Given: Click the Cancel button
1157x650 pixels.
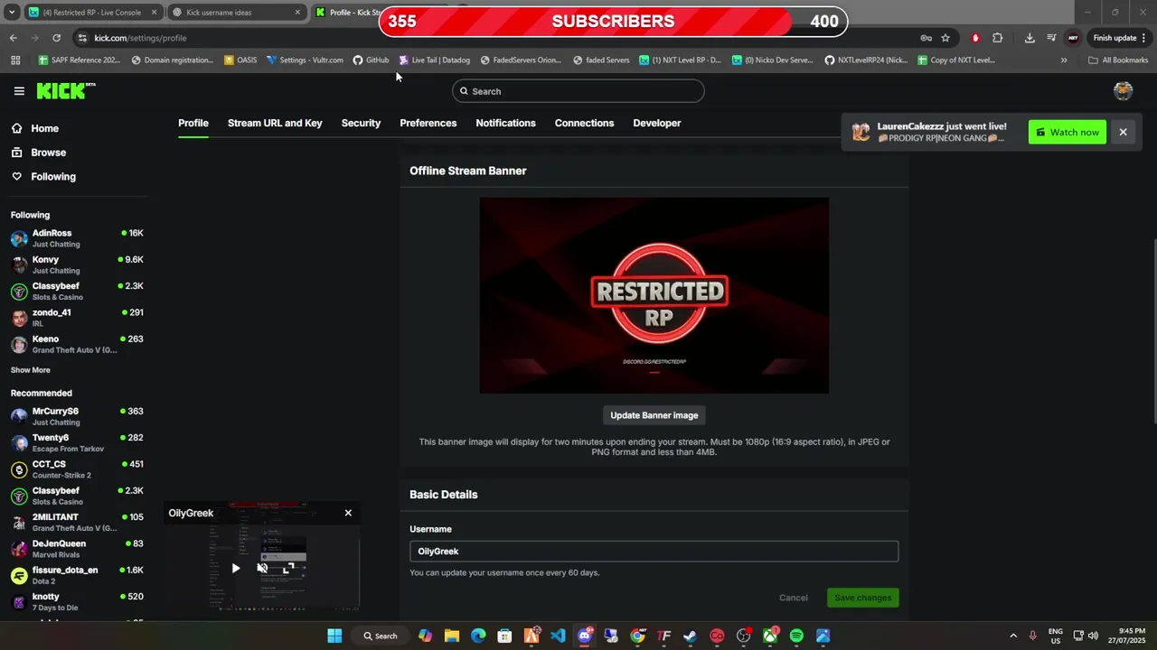Looking at the screenshot, I should click(794, 598).
